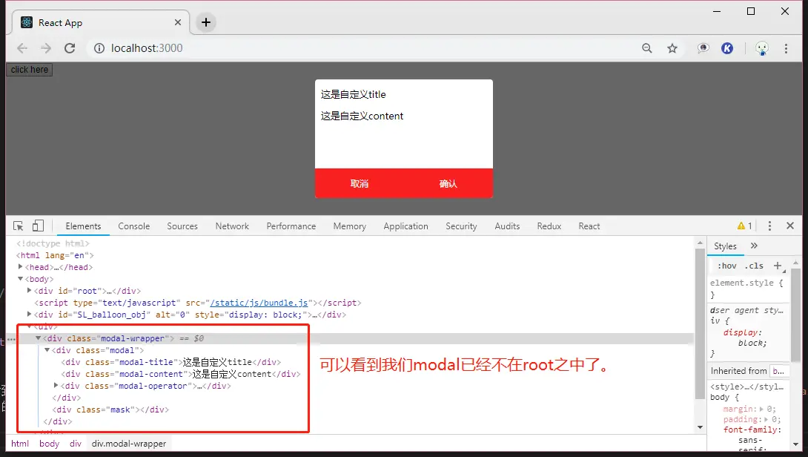Bookmark this page with the star icon
Viewport: 808px width, 457px height.
click(x=672, y=48)
